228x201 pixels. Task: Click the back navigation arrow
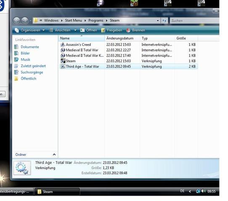click(x=16, y=21)
